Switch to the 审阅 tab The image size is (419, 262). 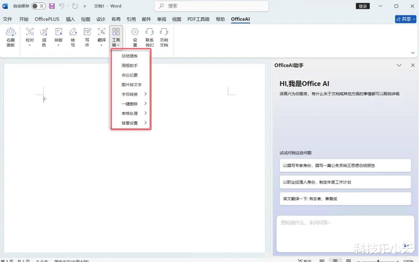point(162,19)
